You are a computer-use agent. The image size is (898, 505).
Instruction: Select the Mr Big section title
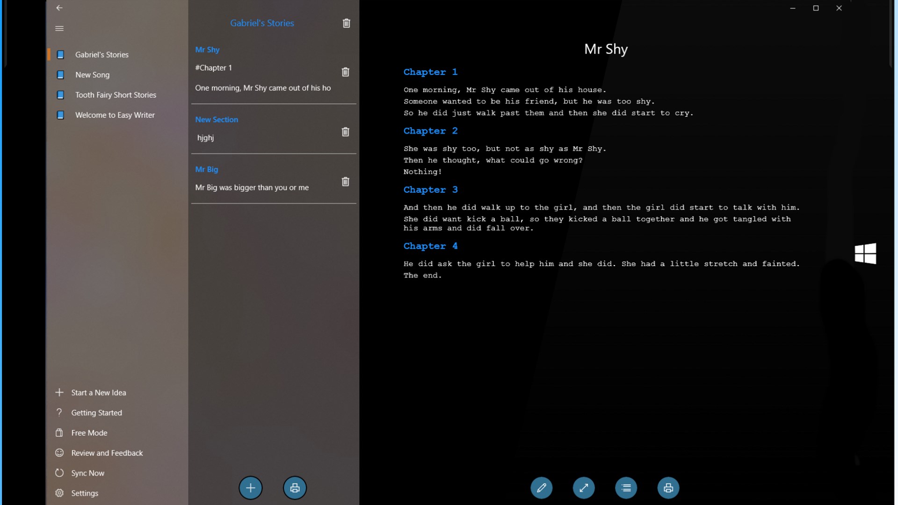point(207,169)
